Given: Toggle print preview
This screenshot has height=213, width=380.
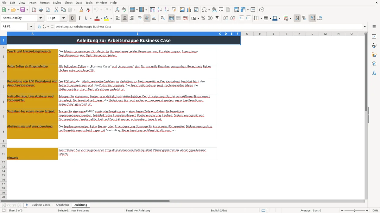Looking at the screenshot, I should 48,10.
